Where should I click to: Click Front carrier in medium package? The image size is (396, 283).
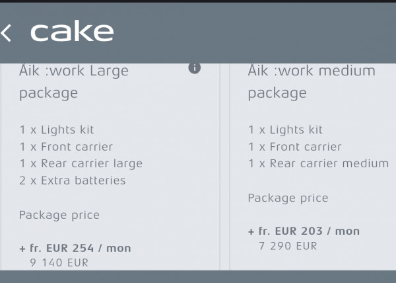[x=294, y=147]
